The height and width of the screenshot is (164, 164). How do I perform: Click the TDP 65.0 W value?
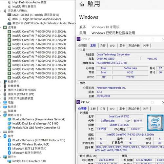[138, 121]
